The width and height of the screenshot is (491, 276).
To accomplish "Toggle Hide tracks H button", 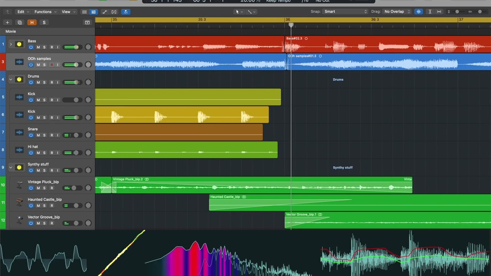I will pyautogui.click(x=32, y=23).
